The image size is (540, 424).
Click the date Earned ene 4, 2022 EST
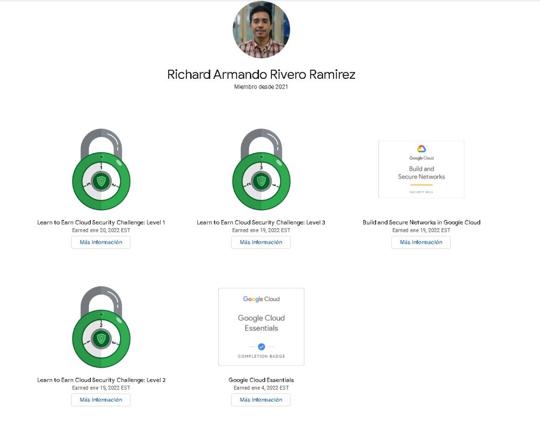(261, 388)
